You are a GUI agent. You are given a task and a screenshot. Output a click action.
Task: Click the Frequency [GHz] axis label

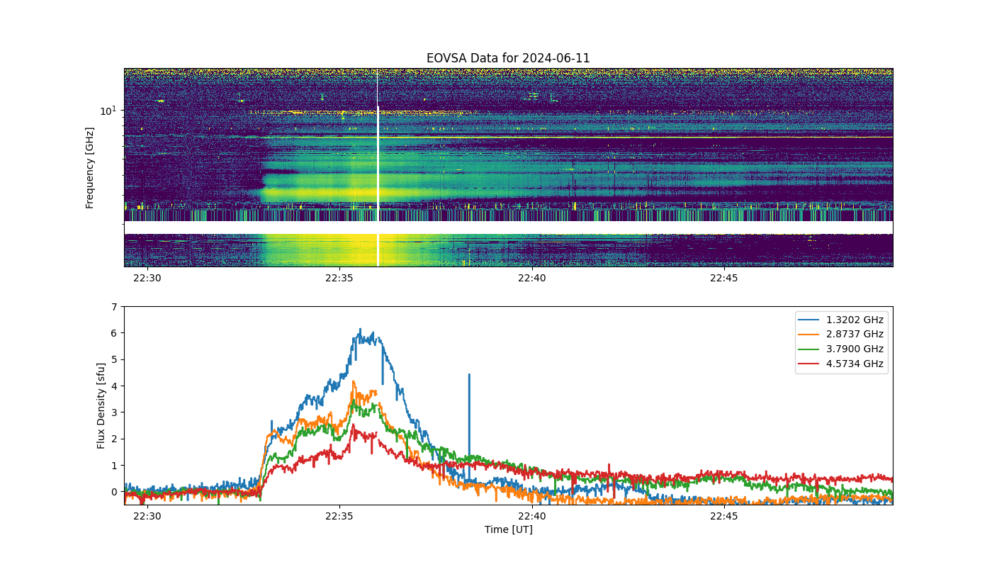pos(90,168)
